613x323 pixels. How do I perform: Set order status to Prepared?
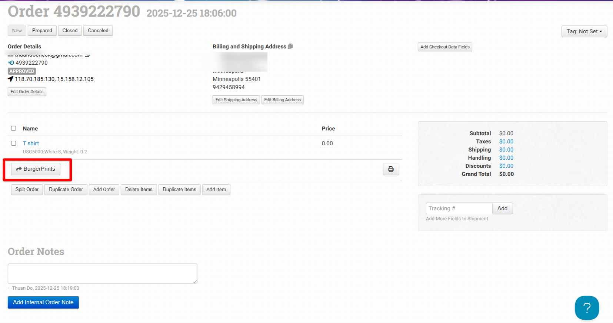pos(42,31)
